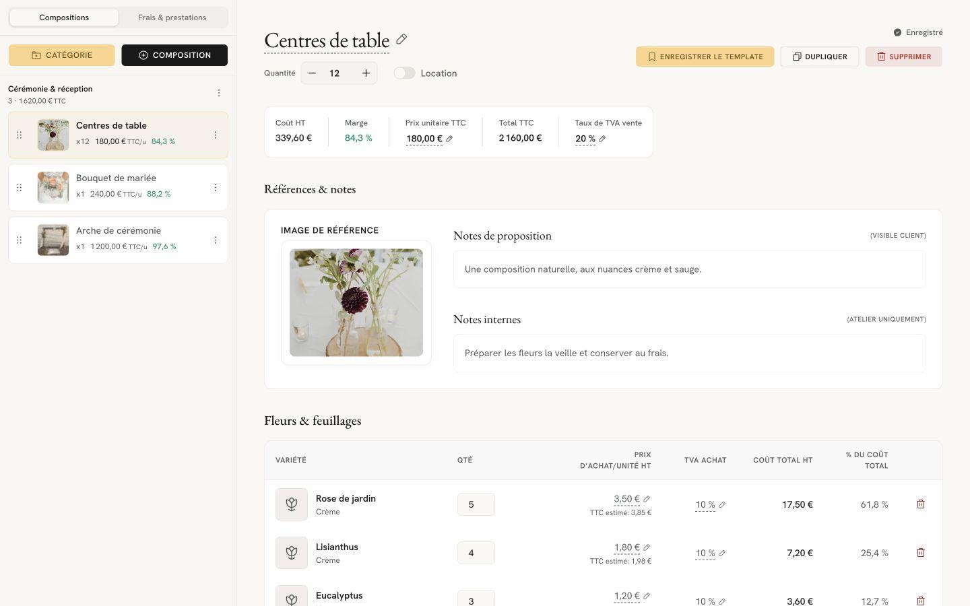Open Cérémonie & réception category options menu

coord(218,93)
